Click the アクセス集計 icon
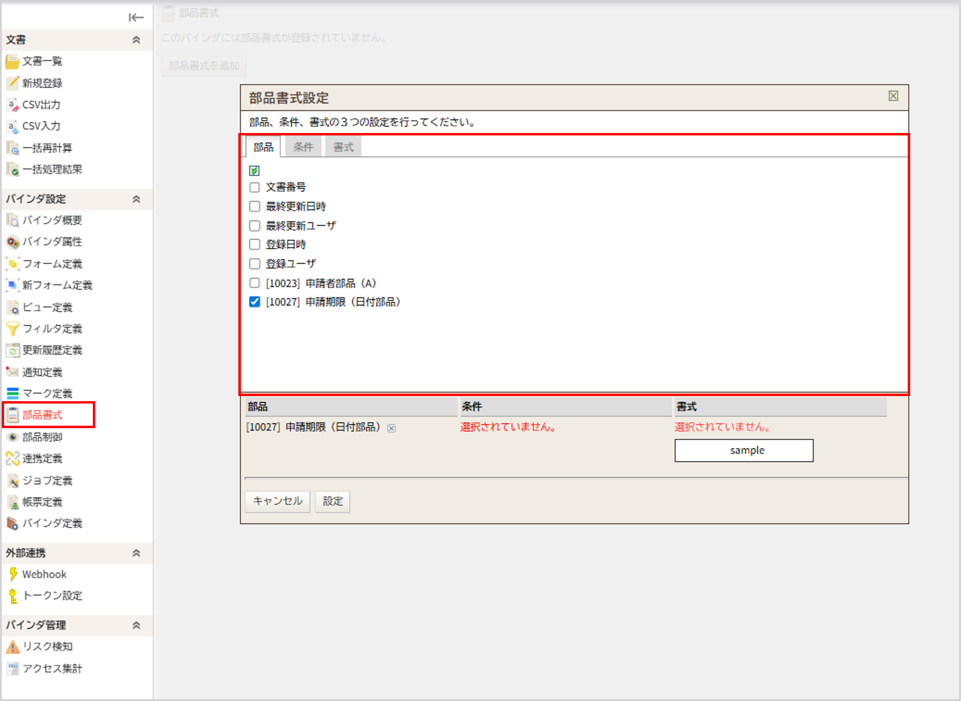This screenshot has width=961, height=701. pos(12,669)
